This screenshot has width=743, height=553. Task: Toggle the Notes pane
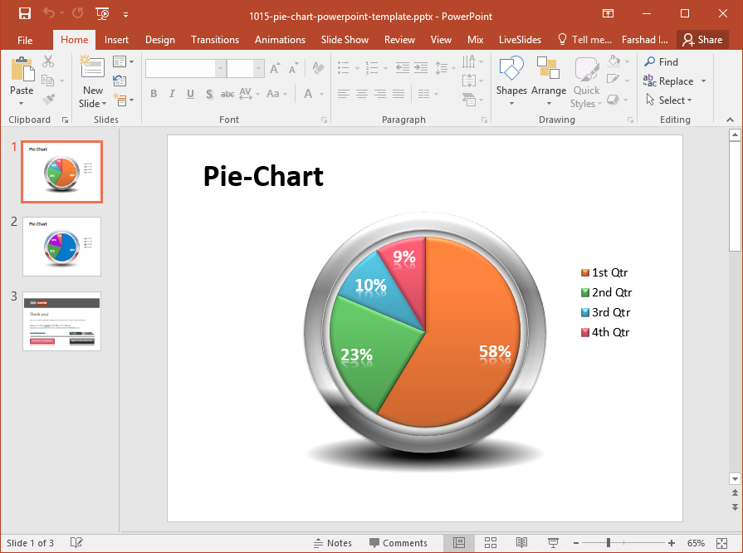pos(332,543)
